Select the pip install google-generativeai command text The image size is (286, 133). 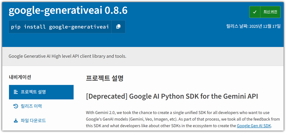(60, 27)
